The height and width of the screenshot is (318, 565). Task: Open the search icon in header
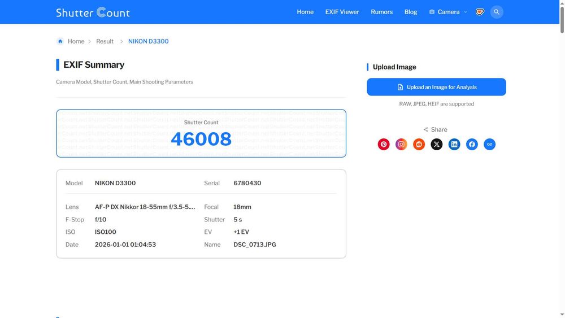tap(497, 12)
